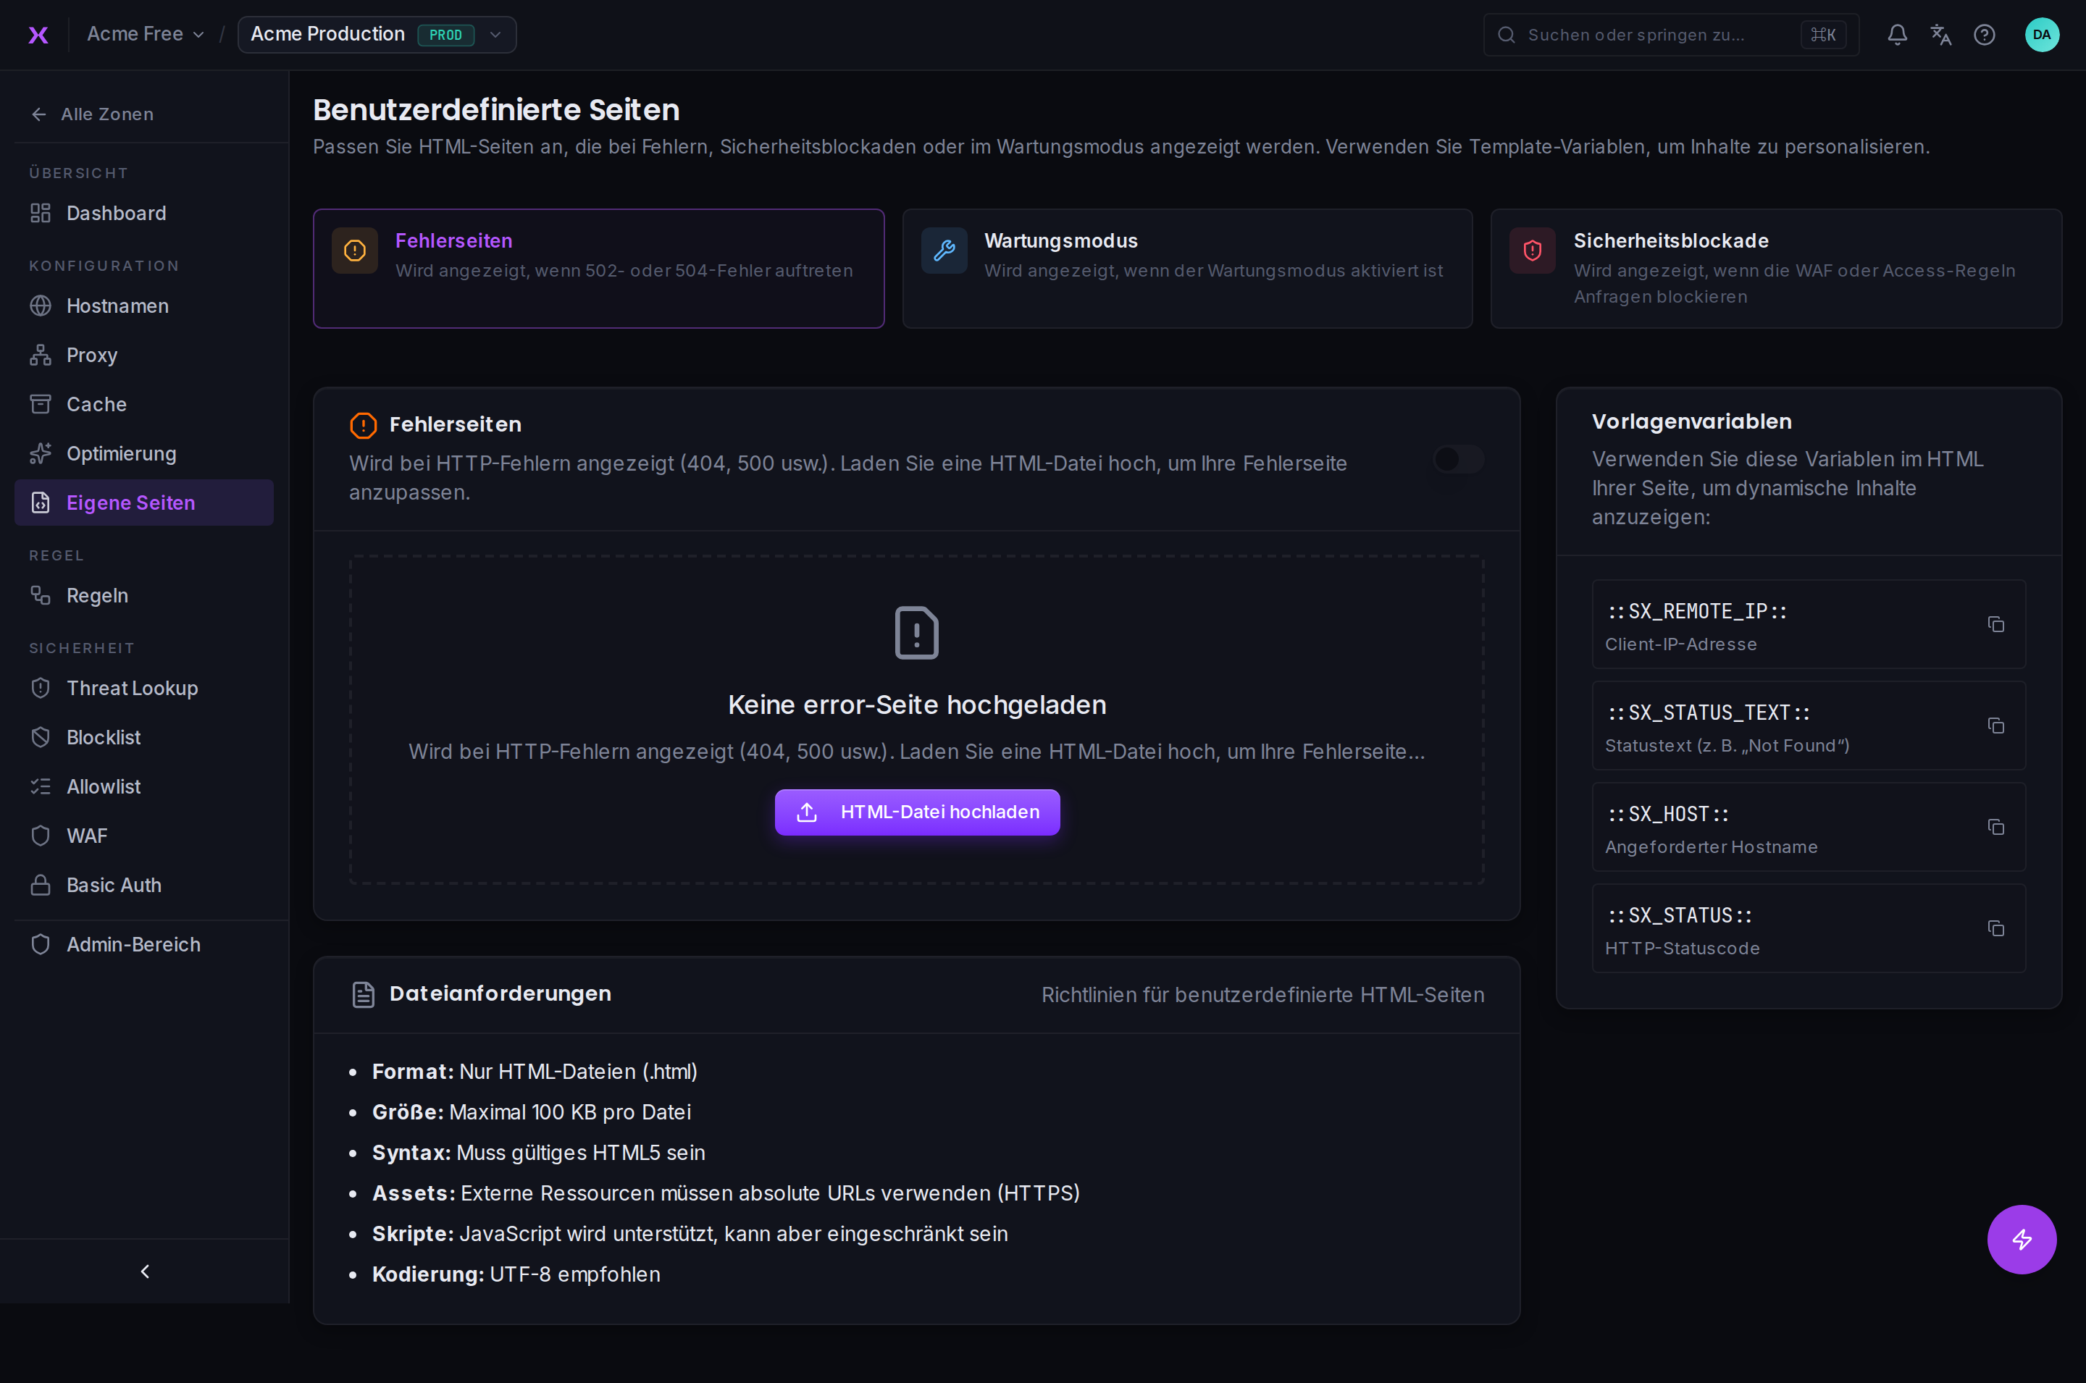Select the Wartungsmodus tab card
The width and height of the screenshot is (2086, 1383).
coord(1187,269)
